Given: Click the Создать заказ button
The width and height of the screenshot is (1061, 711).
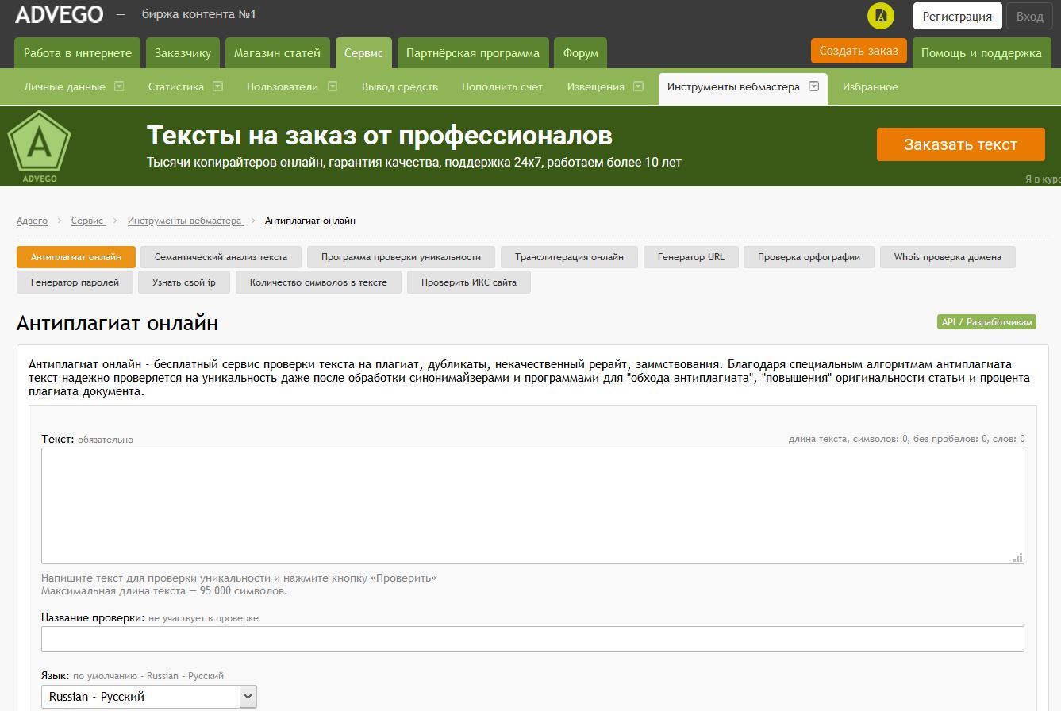Looking at the screenshot, I should [x=858, y=51].
